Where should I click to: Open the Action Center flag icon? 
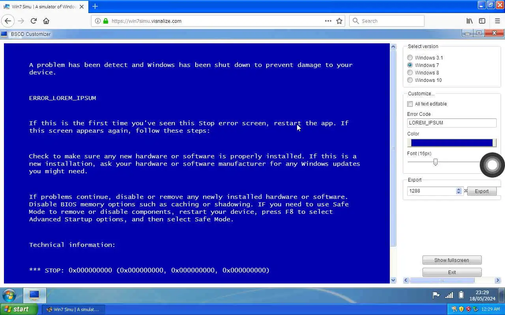point(436,295)
